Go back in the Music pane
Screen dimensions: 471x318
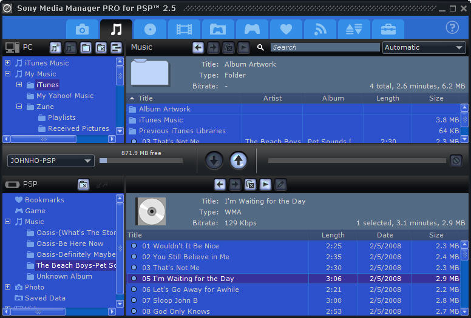coord(198,47)
